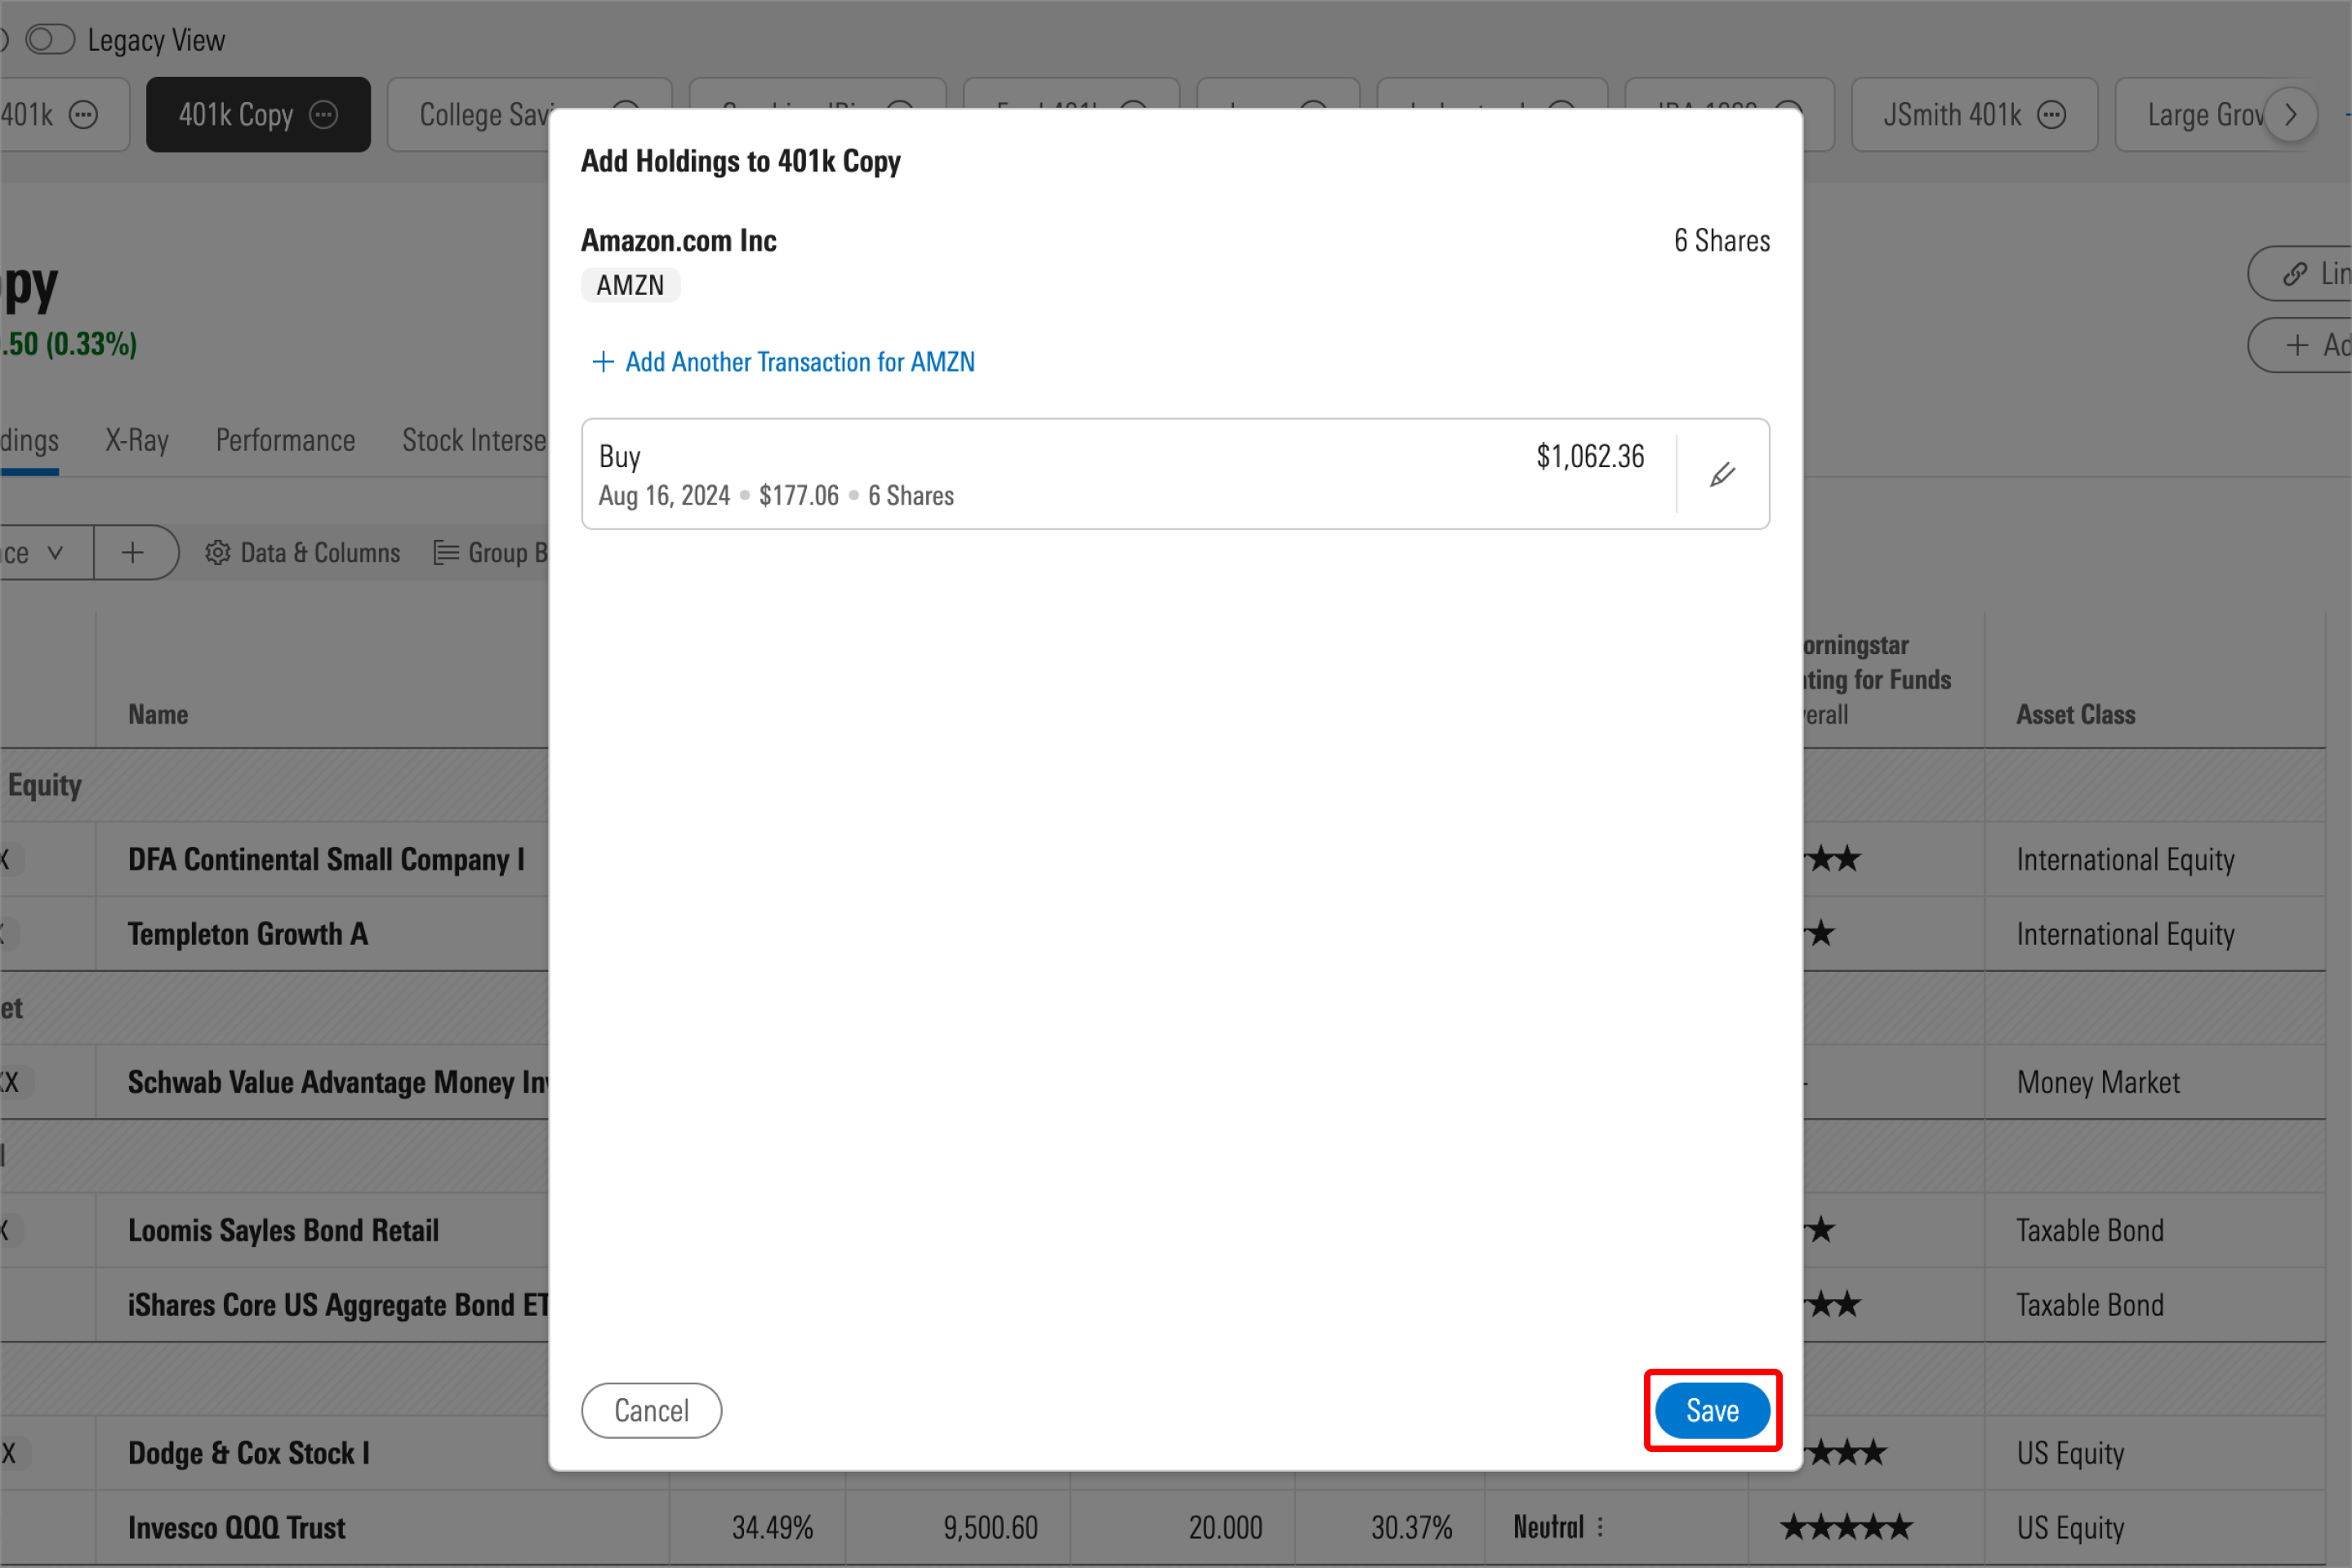Switch to JSmith 401k portfolio
Viewport: 2352px width, 1568px height.
tap(1952, 115)
